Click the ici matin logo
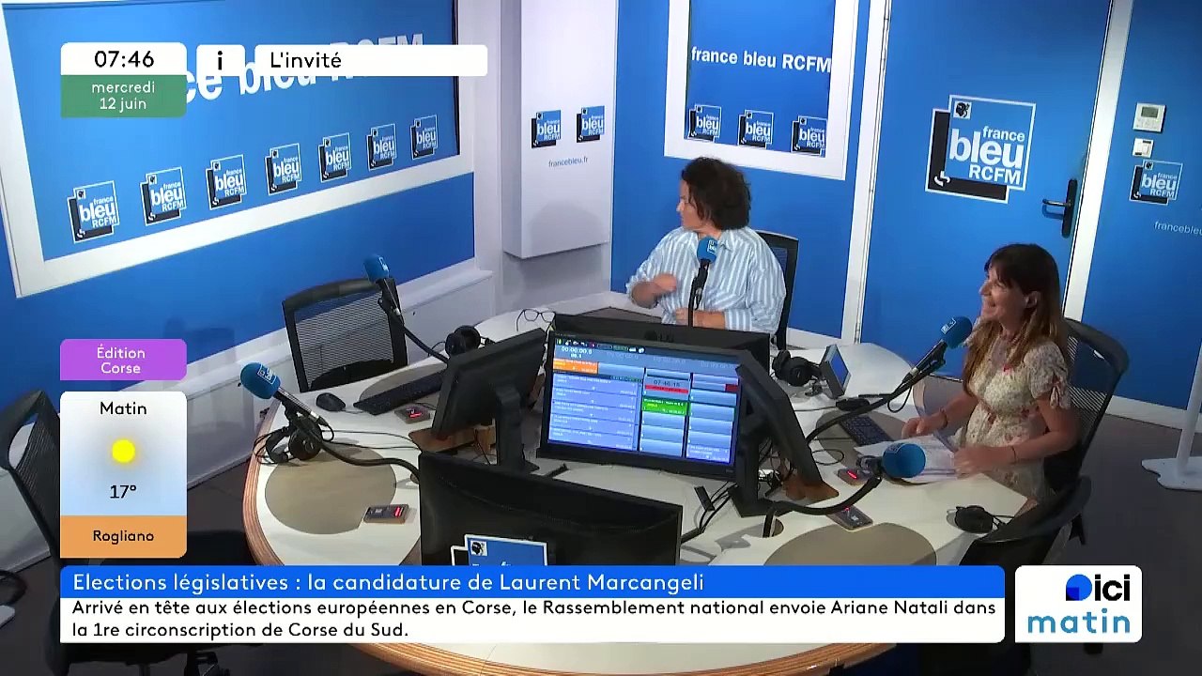 1078,604
